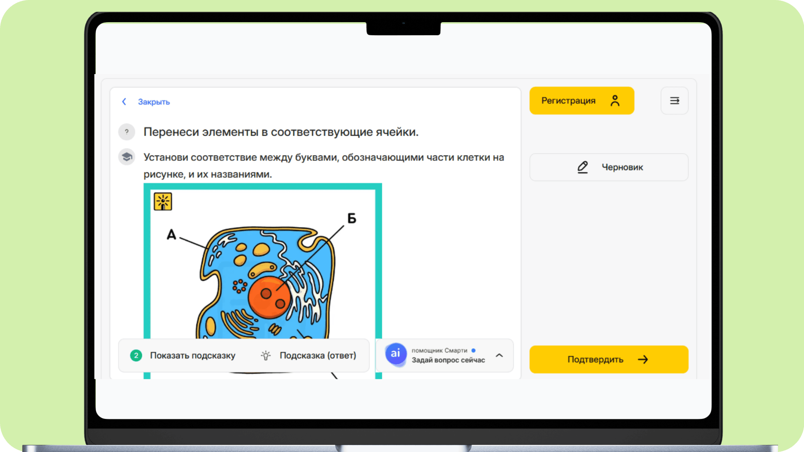Click the arrow icon on Подтвердить

click(x=643, y=360)
